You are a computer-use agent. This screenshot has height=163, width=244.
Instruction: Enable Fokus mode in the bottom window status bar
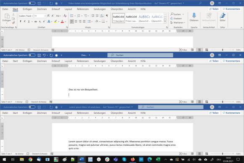coord(183,154)
